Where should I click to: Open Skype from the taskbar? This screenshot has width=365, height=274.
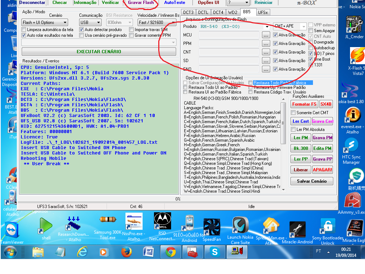pos(215,252)
